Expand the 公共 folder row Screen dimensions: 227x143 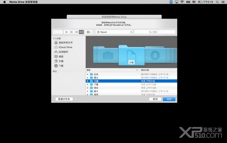tap(88, 74)
